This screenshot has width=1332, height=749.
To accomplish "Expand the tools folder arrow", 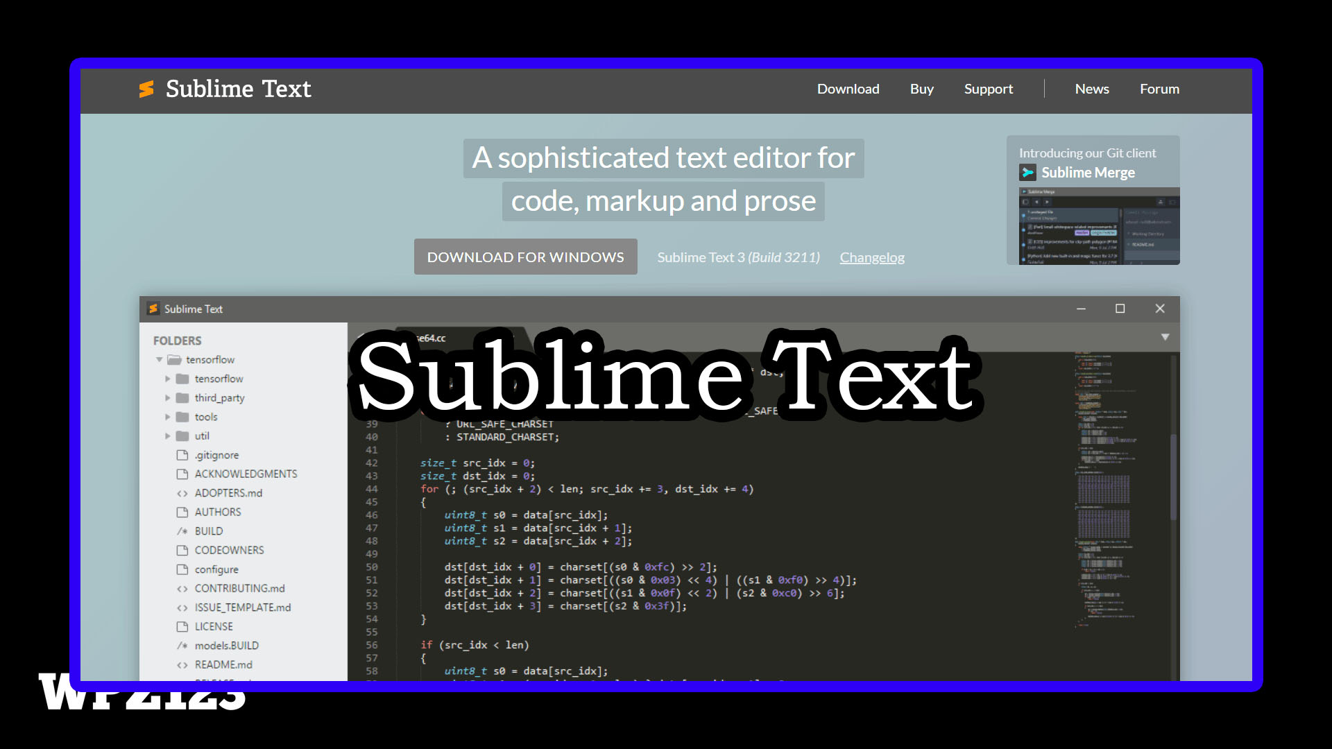I will 167,417.
